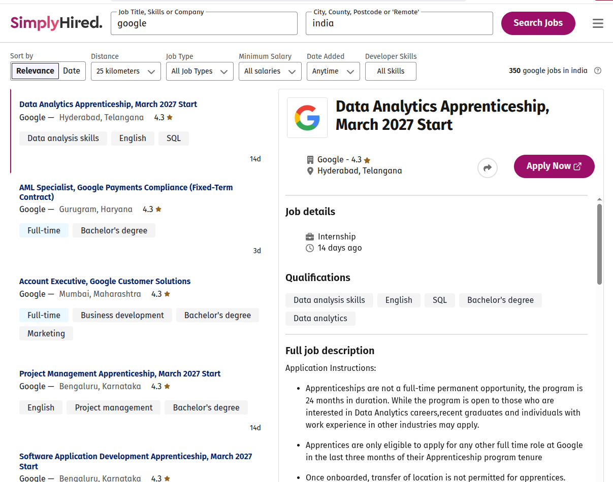Click the job details panel scrollbar
Screen dimensions: 613x482
pos(600,244)
